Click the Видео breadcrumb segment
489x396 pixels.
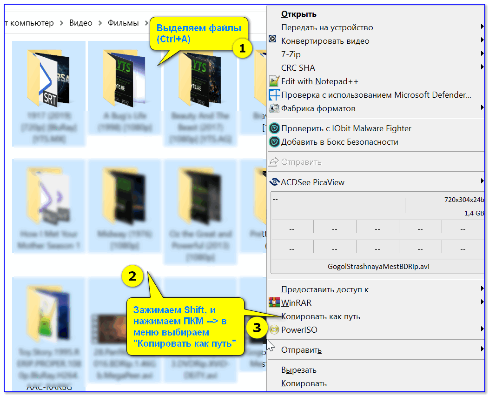pos(81,23)
